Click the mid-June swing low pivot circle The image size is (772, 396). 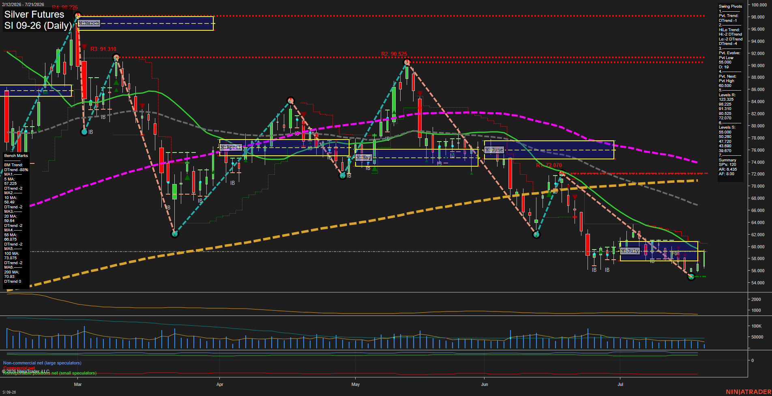536,235
